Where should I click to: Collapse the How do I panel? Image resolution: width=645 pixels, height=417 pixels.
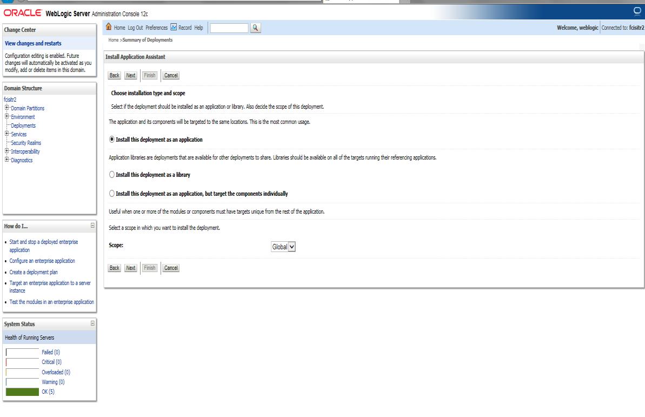(x=92, y=226)
